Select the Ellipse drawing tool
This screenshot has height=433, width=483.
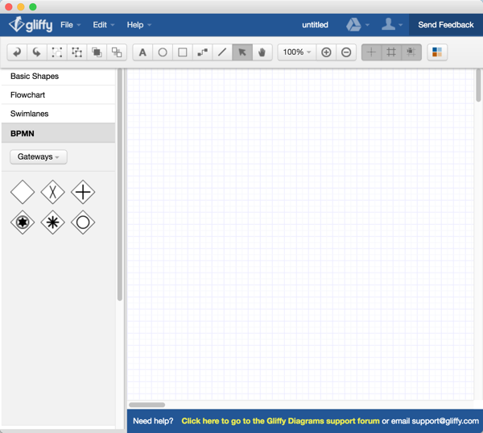point(163,52)
